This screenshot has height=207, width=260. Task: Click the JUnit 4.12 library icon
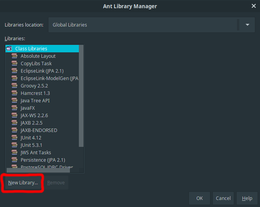(x=14, y=138)
